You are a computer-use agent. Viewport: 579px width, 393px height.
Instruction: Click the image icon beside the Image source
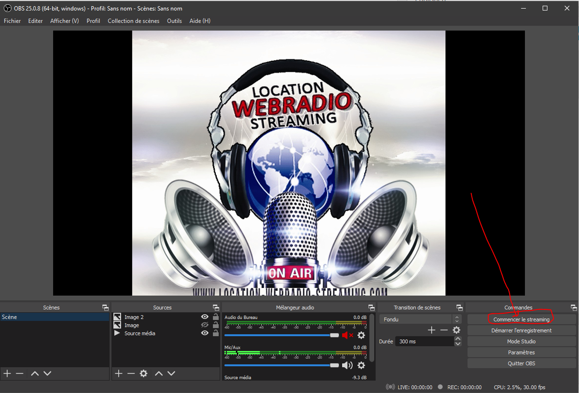[x=117, y=325]
